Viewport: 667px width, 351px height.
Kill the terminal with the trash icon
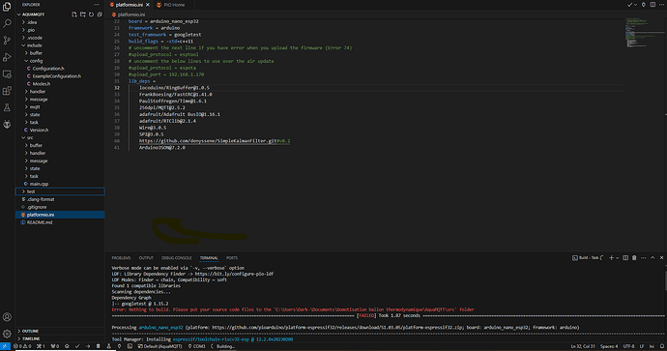tap(634, 258)
